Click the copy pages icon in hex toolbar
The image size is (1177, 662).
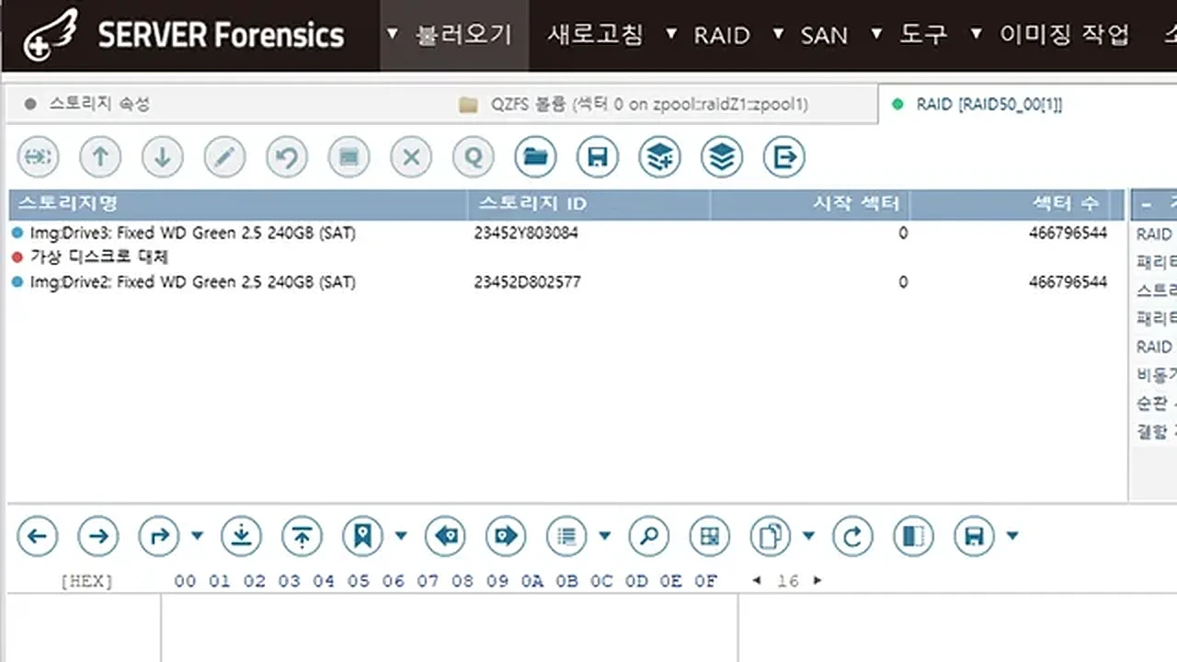(771, 536)
